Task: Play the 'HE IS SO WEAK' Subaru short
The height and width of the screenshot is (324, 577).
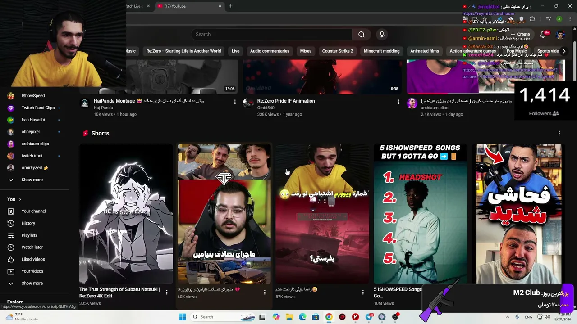Action: pos(126,214)
